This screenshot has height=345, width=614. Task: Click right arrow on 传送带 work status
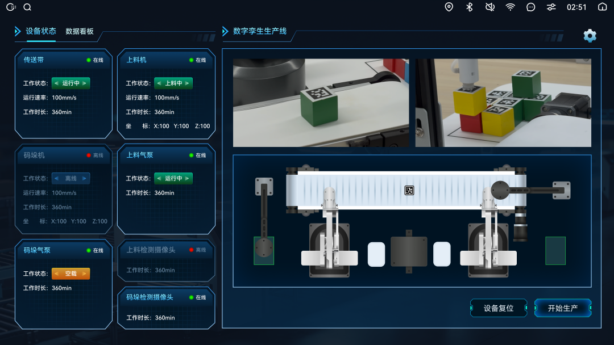(85, 83)
